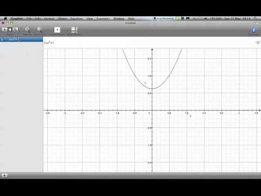
Task: Click the Stop Recording menu bar item
Action: pos(164,19)
